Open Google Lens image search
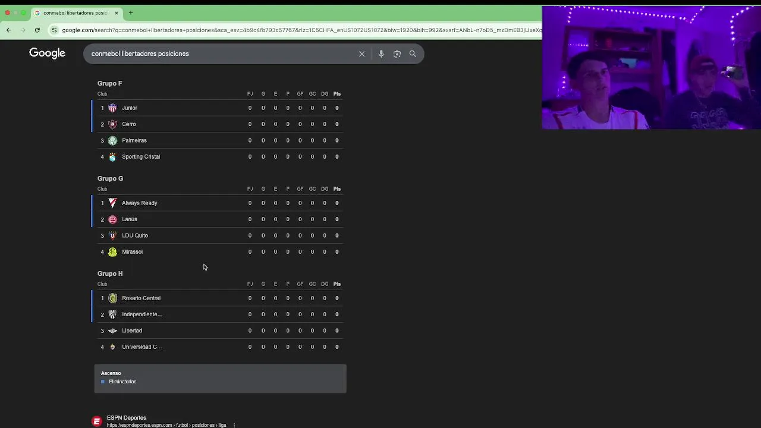 (397, 53)
